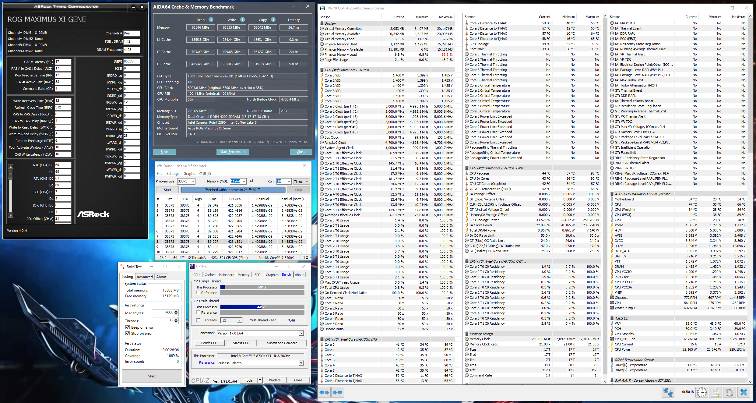Click the HWiNFO collapse columns arrows icon
The image size is (756, 403).
point(337,392)
